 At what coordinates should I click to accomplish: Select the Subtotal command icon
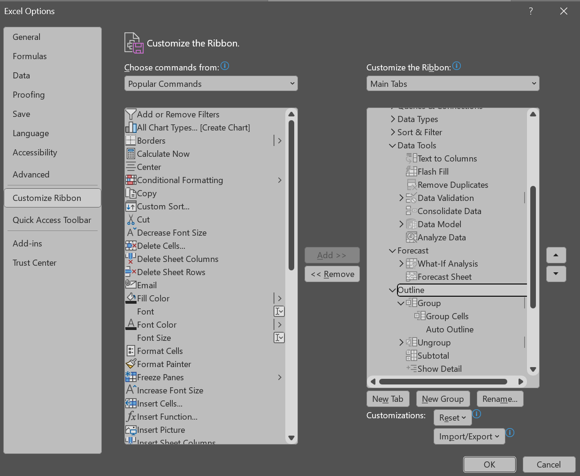(x=411, y=355)
